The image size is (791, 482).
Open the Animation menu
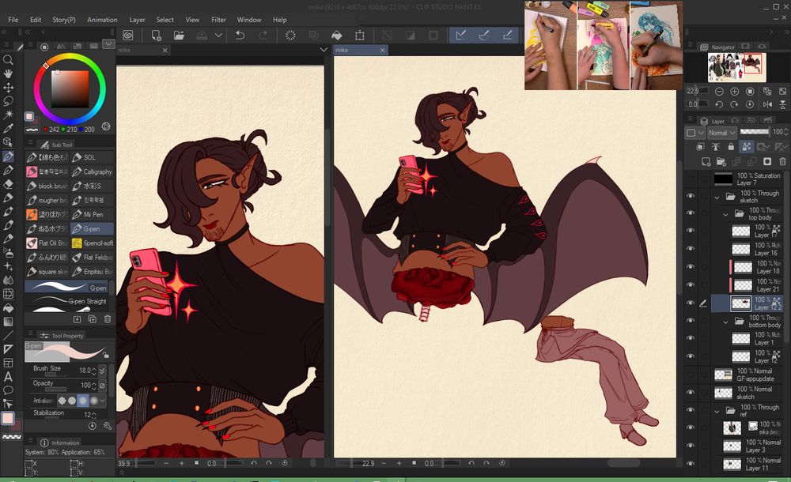[x=102, y=20]
